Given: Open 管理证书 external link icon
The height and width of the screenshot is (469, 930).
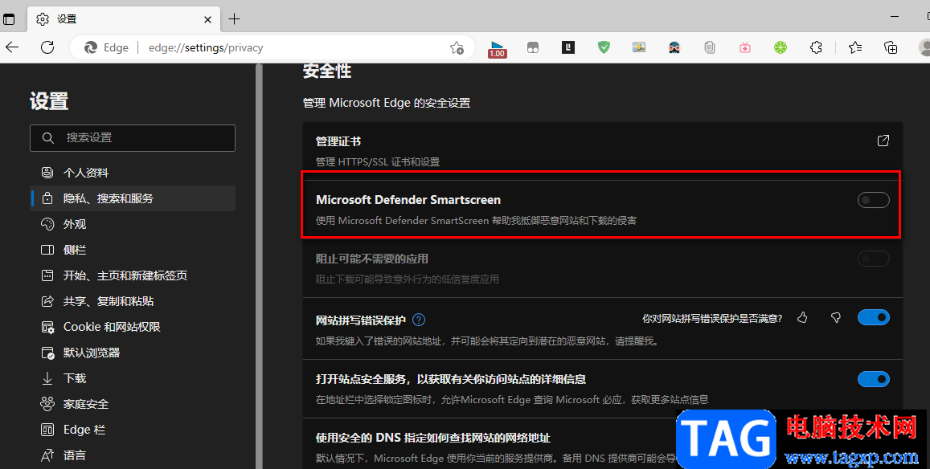Looking at the screenshot, I should 883,141.
